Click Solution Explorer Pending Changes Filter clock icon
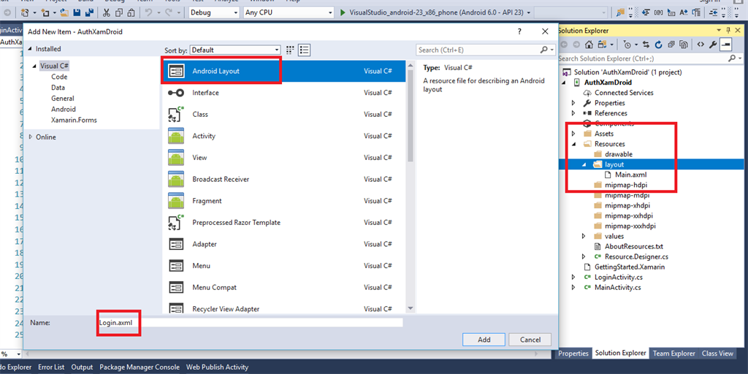Screen dimensions: 748x374 coord(627,45)
